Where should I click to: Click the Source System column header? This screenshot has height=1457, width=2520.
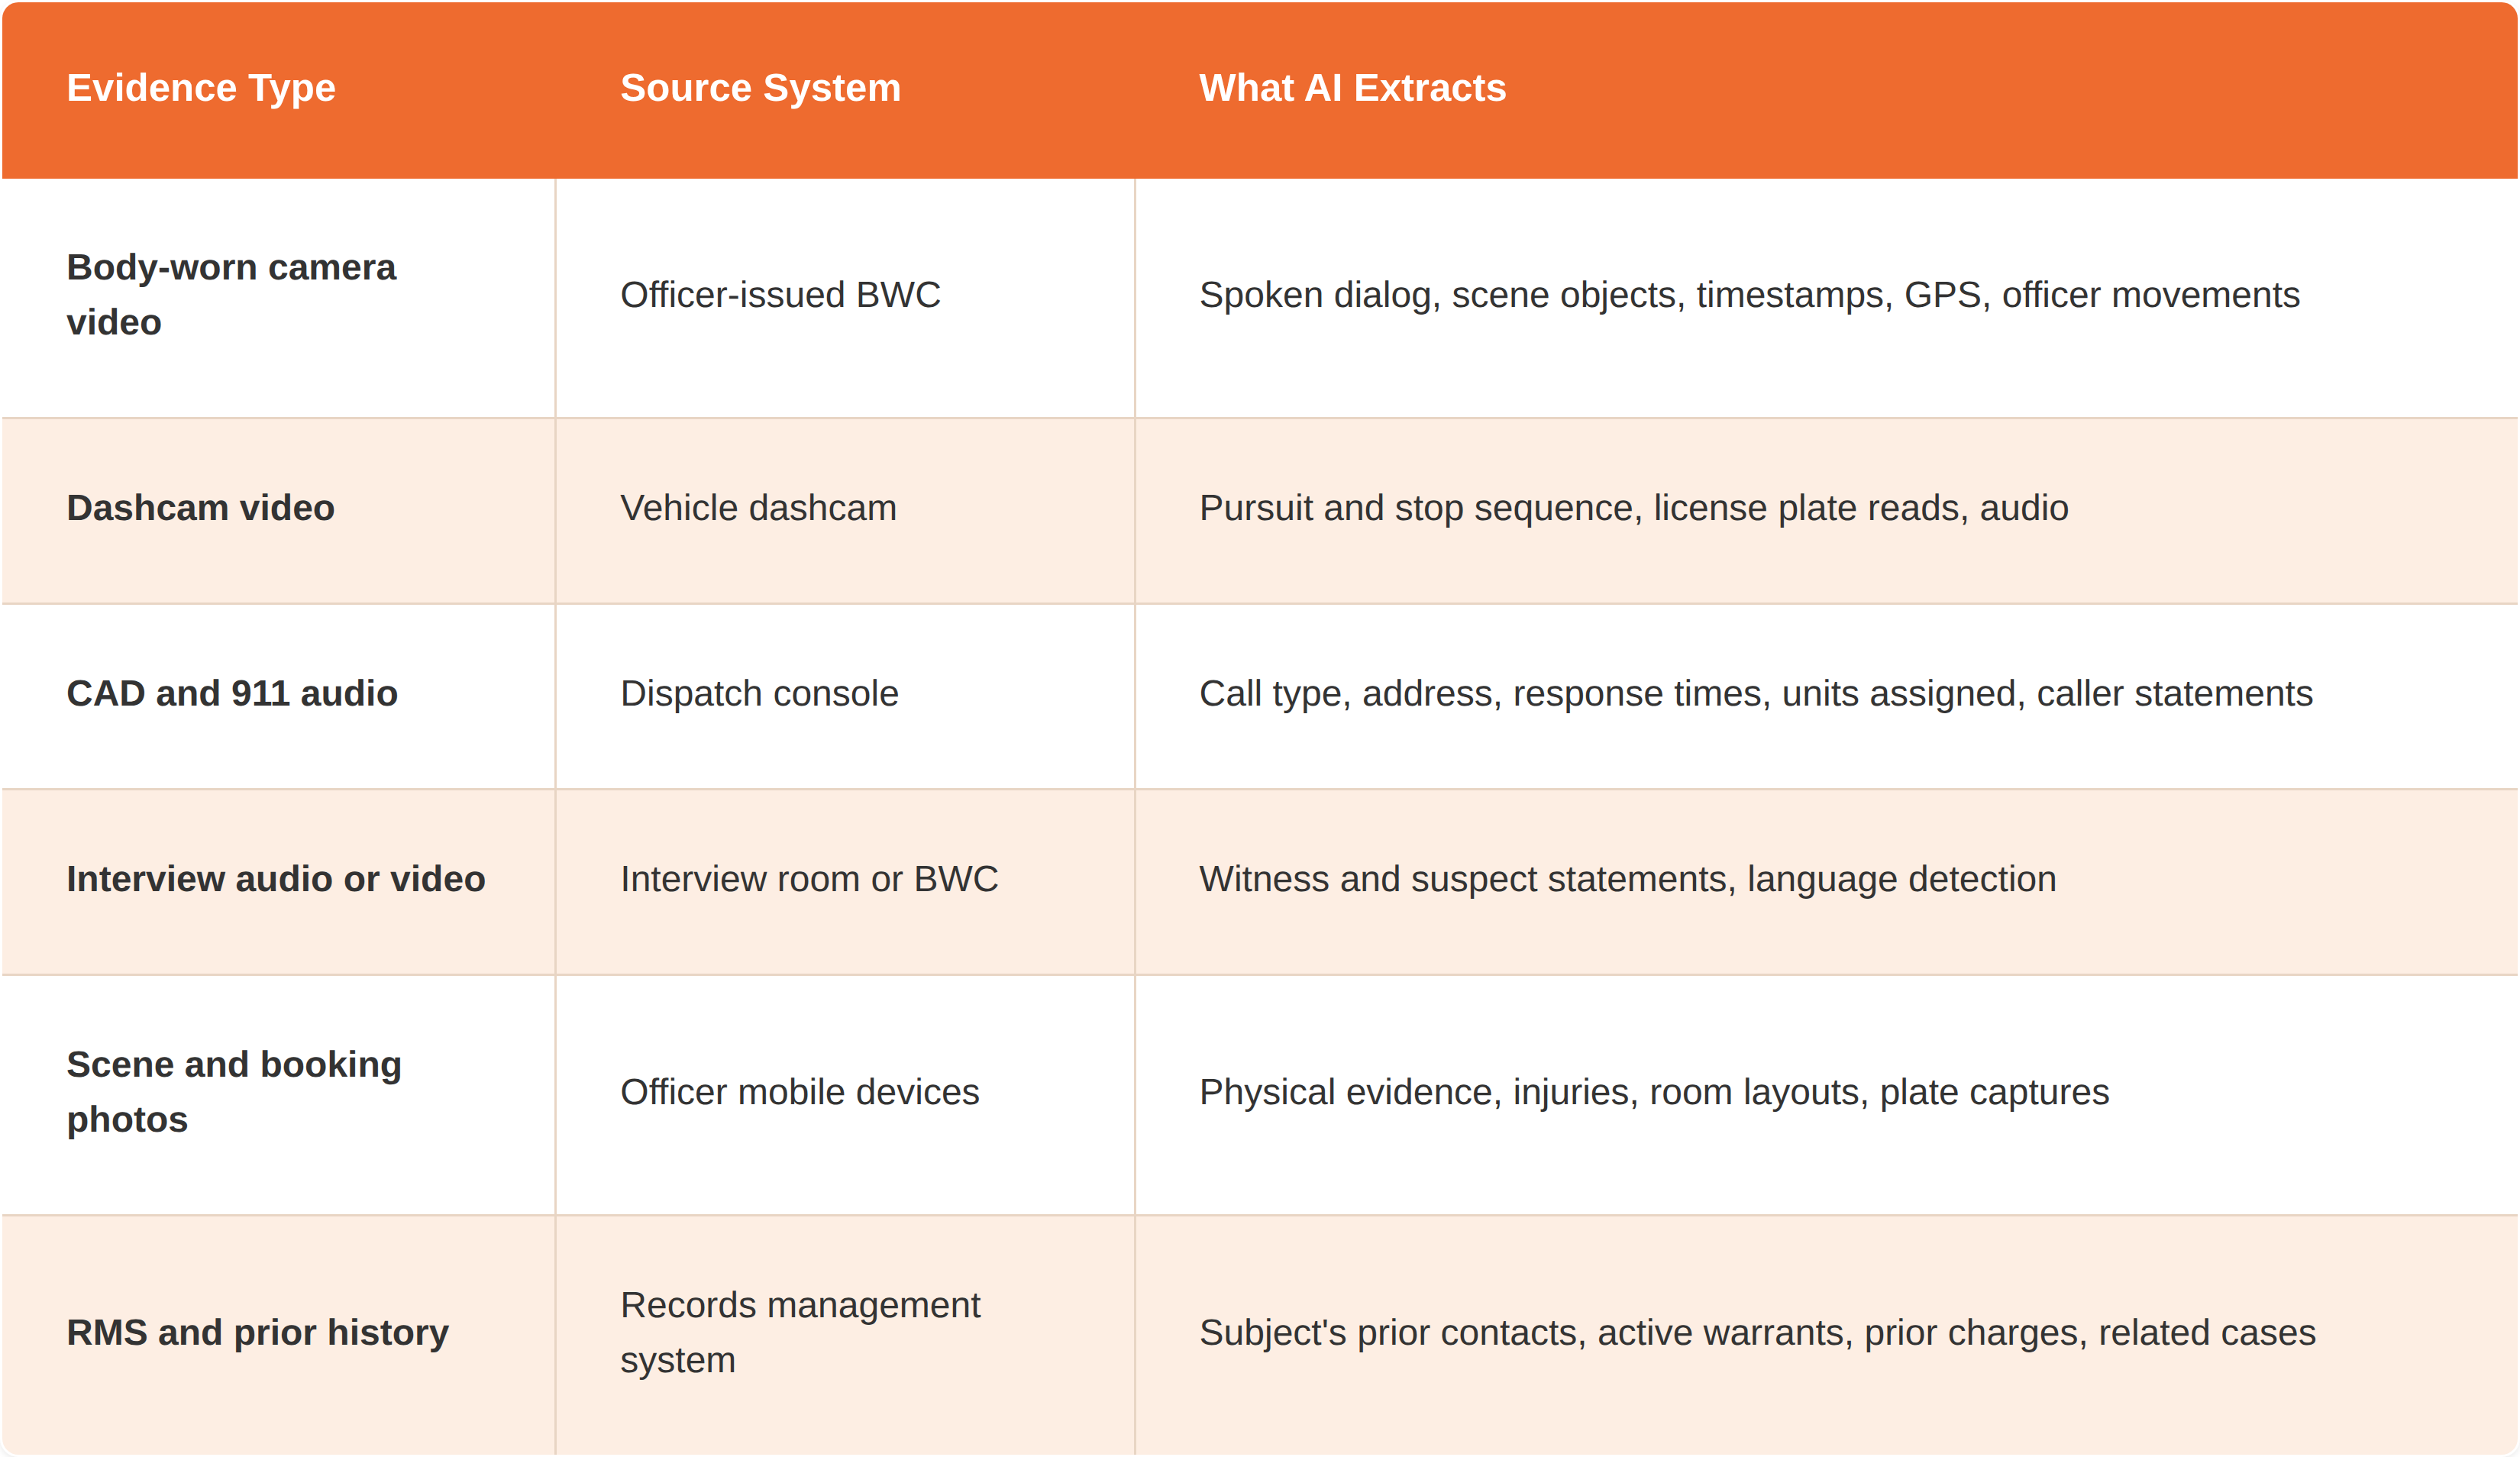760,88
